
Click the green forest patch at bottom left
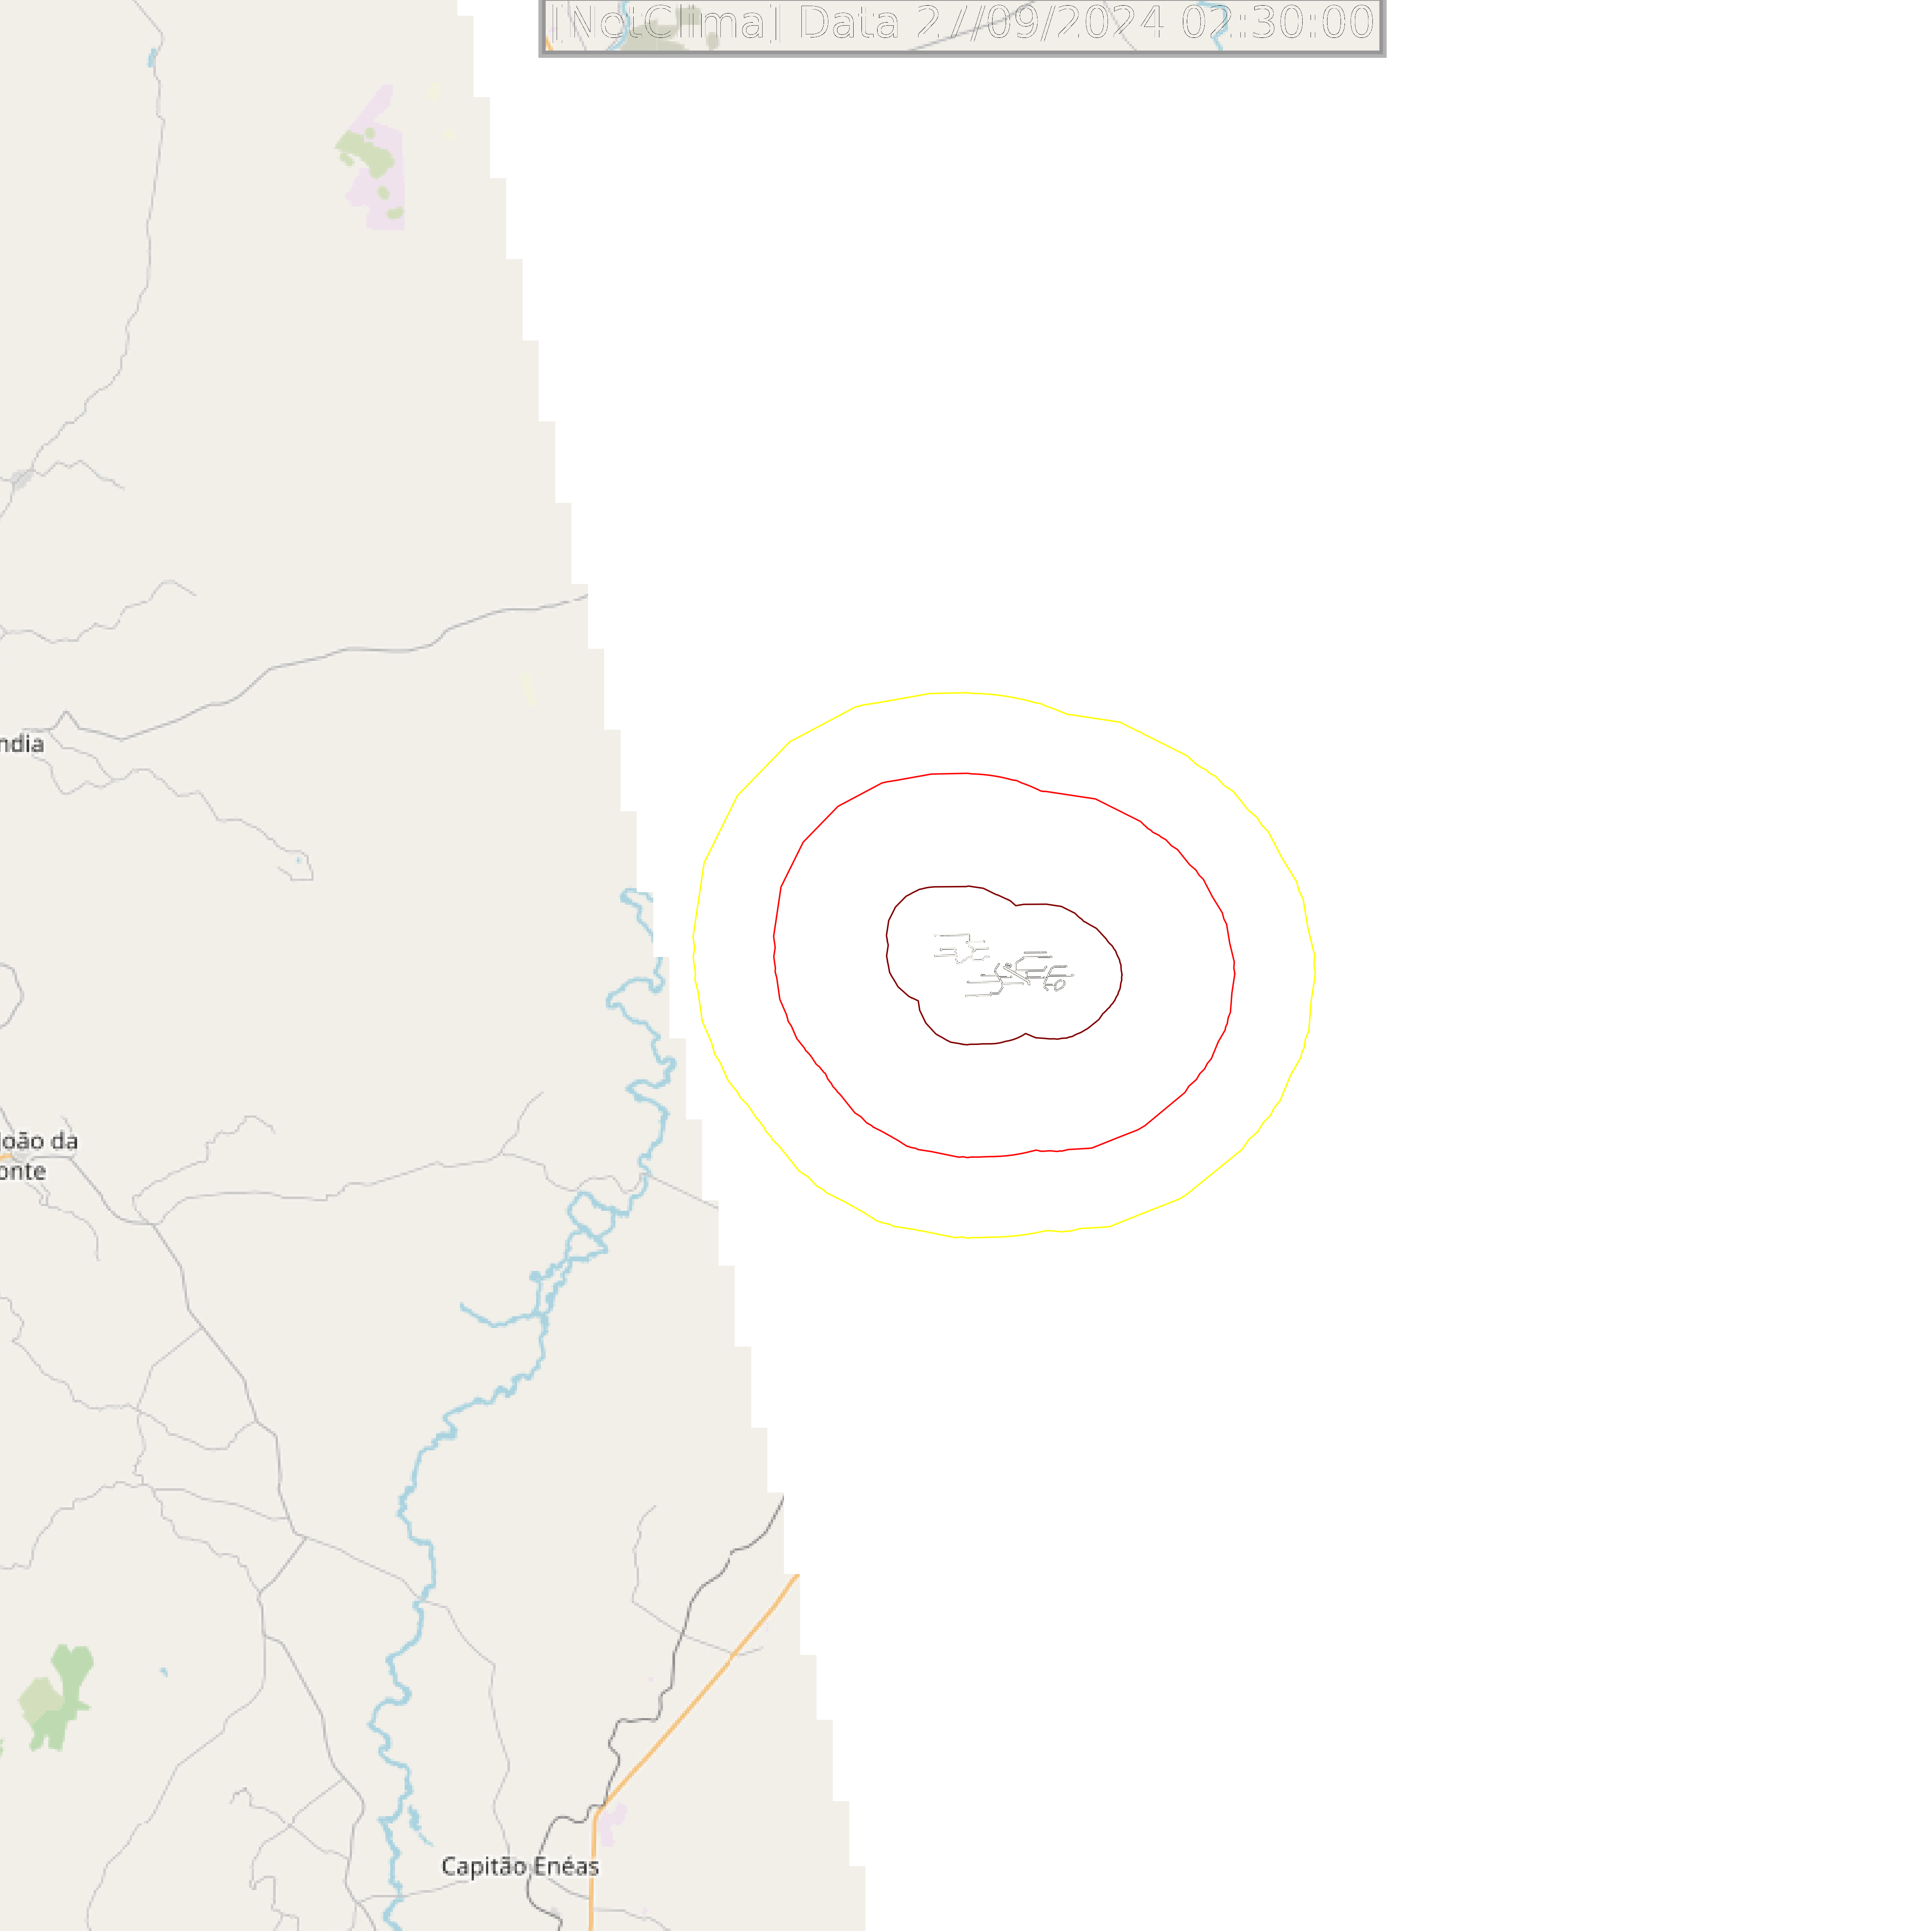(x=57, y=1697)
